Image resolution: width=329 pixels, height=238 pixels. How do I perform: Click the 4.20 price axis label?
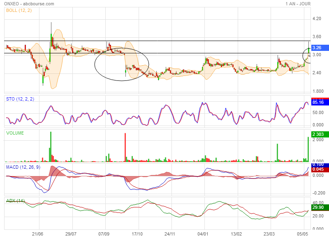(317, 19)
